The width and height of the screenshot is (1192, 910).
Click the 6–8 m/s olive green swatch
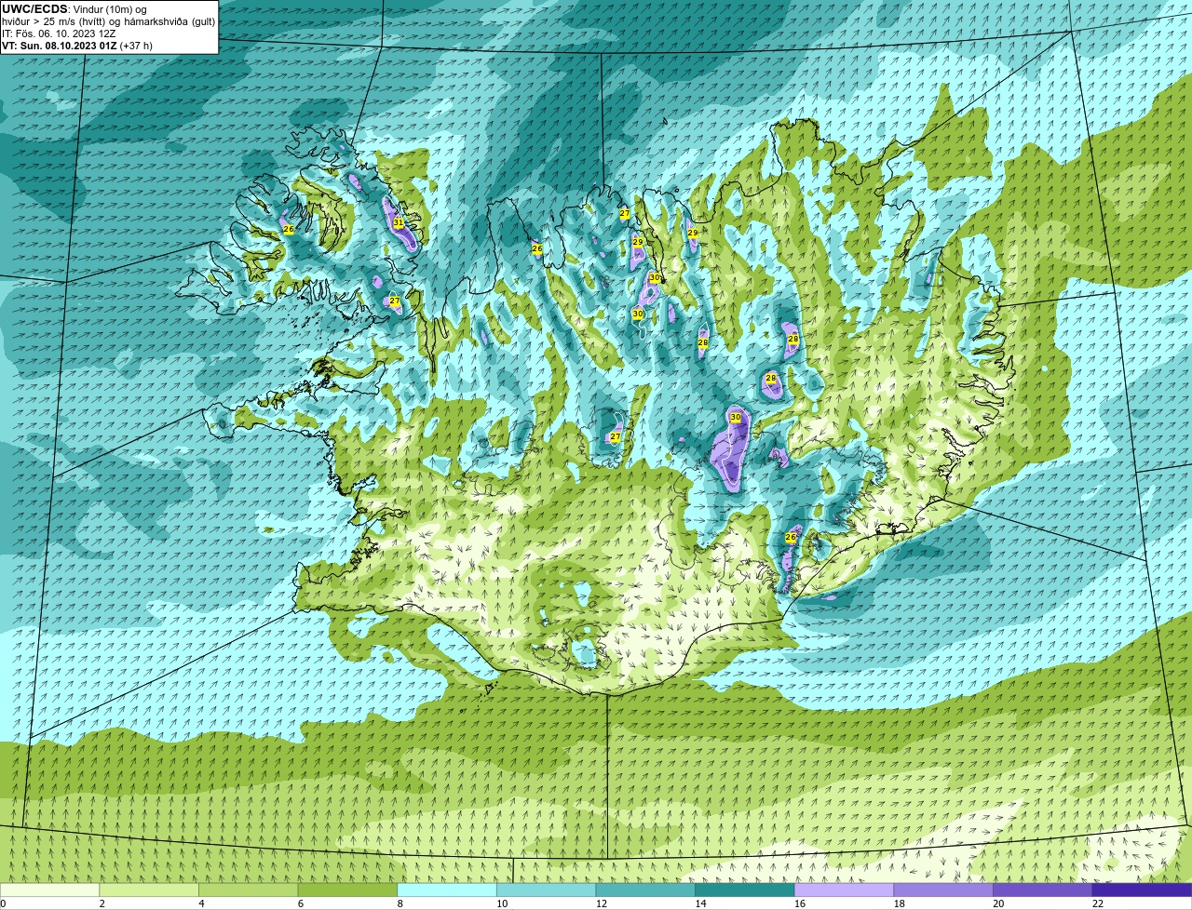tap(347, 890)
